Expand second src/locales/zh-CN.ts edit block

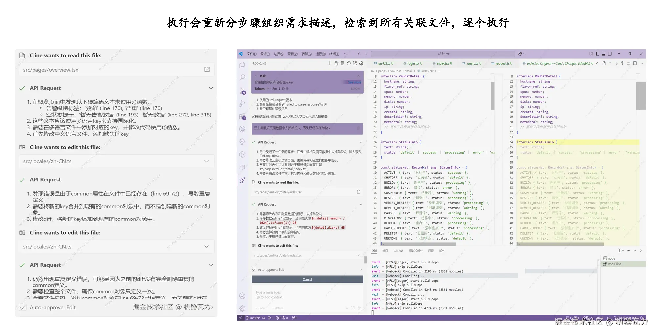[x=206, y=246]
